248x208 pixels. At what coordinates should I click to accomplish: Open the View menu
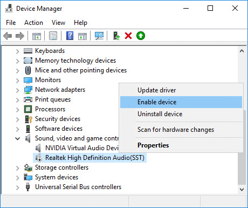click(x=58, y=23)
